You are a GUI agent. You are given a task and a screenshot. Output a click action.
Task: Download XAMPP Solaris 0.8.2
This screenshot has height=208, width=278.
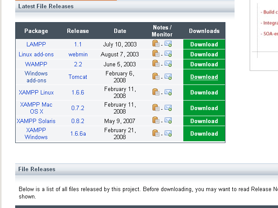tap(204, 121)
